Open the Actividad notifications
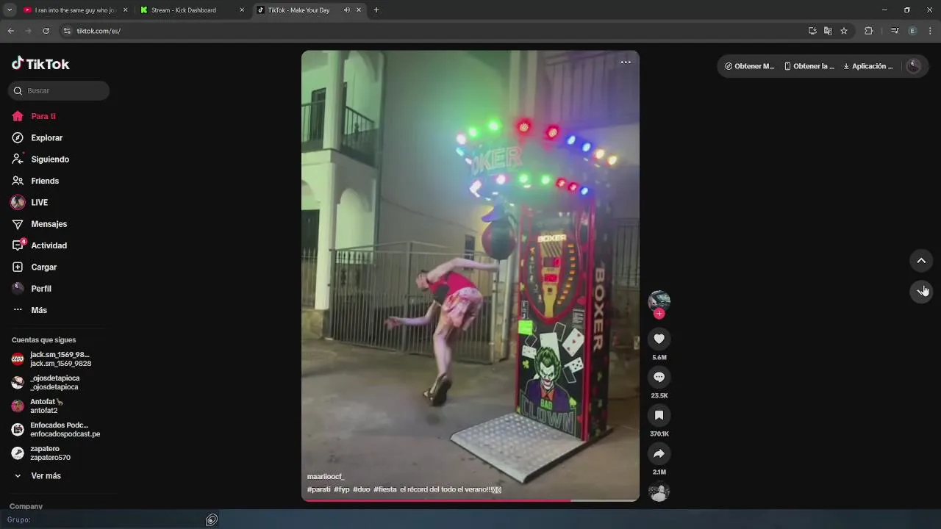This screenshot has height=529, width=941. (40, 245)
